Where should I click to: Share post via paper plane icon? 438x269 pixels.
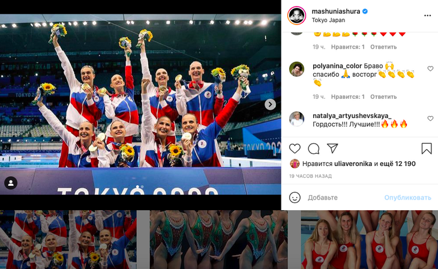point(332,149)
